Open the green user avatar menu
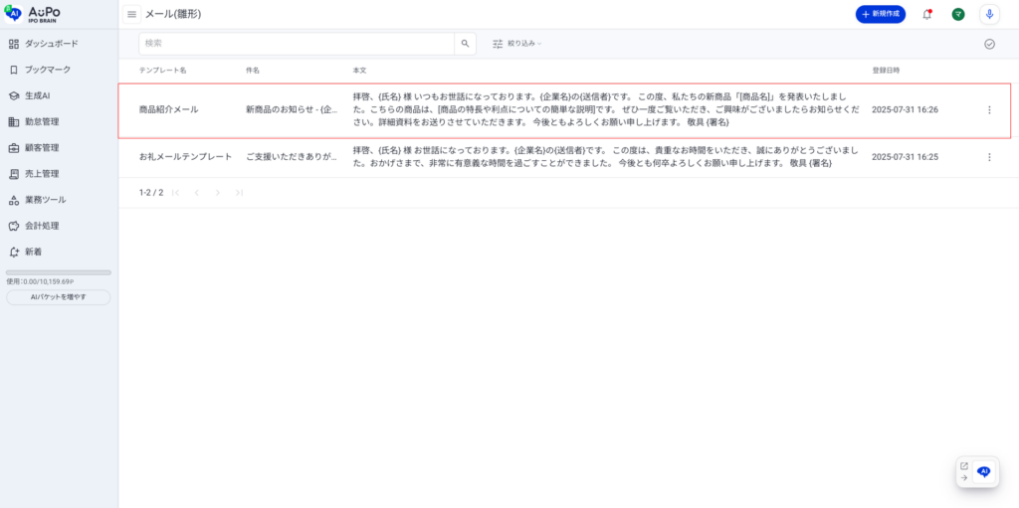The image size is (1019, 508). click(x=958, y=14)
